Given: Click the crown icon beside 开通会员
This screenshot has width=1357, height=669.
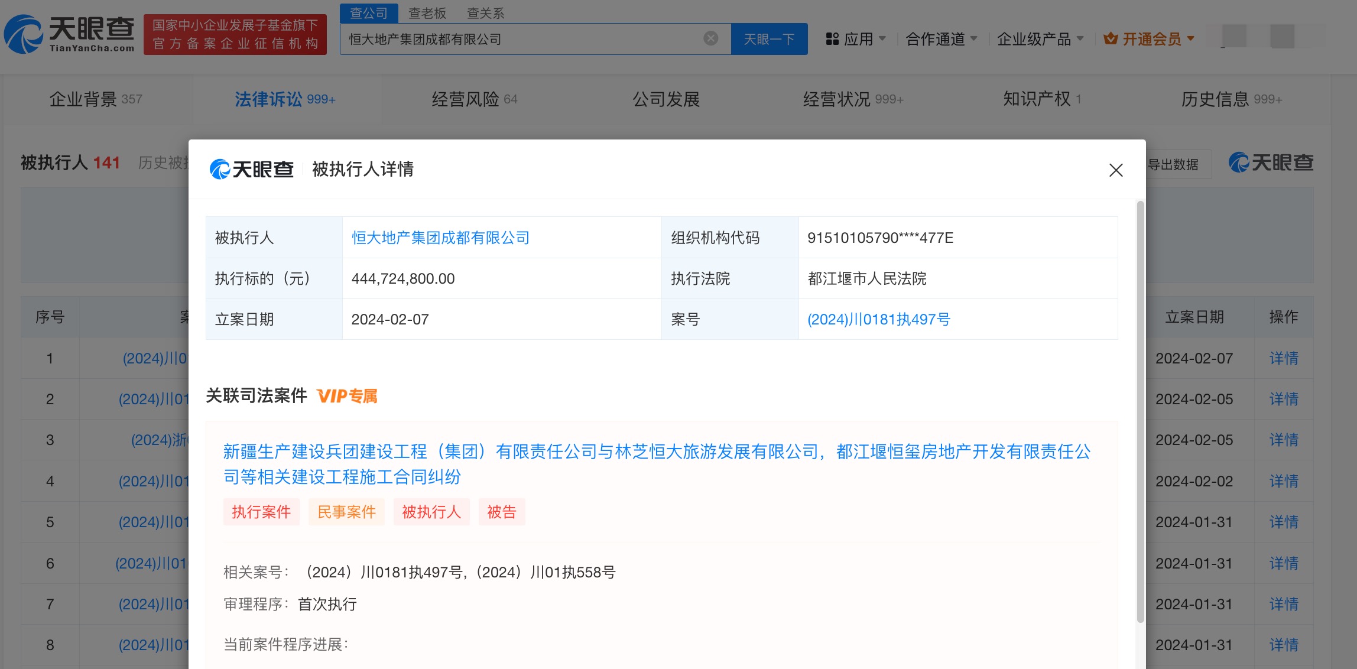Looking at the screenshot, I should point(1111,39).
